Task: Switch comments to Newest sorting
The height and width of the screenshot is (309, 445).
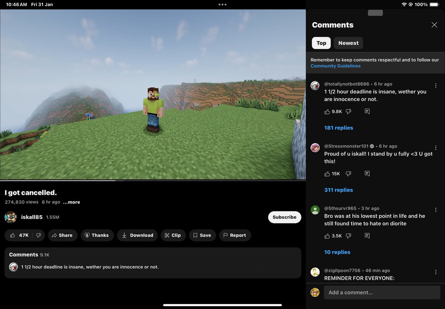Action: 348,43
